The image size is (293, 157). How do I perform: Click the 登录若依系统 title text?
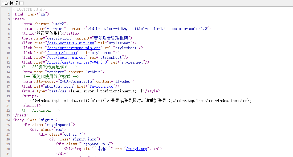(x=49, y=33)
